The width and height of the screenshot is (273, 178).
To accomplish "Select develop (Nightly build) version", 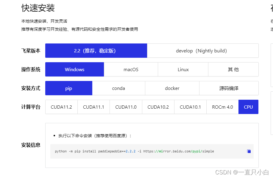I will click(x=203, y=51).
